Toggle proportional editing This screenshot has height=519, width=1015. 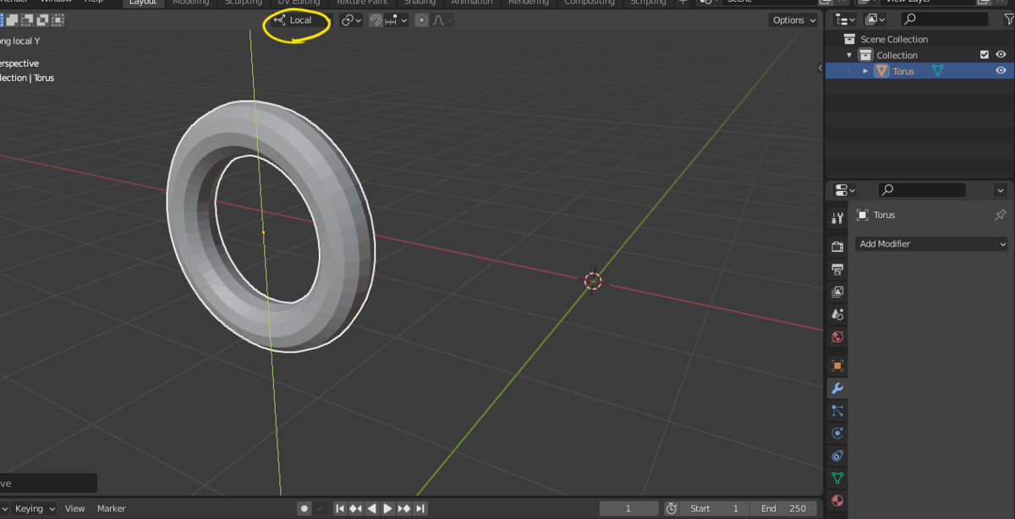click(422, 20)
